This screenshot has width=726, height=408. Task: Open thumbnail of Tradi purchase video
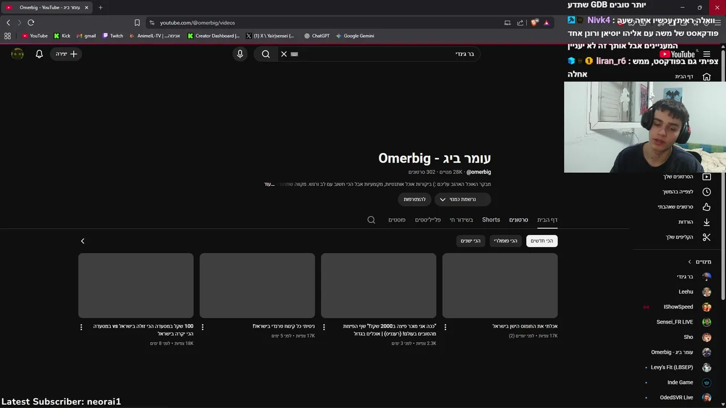coord(257,286)
